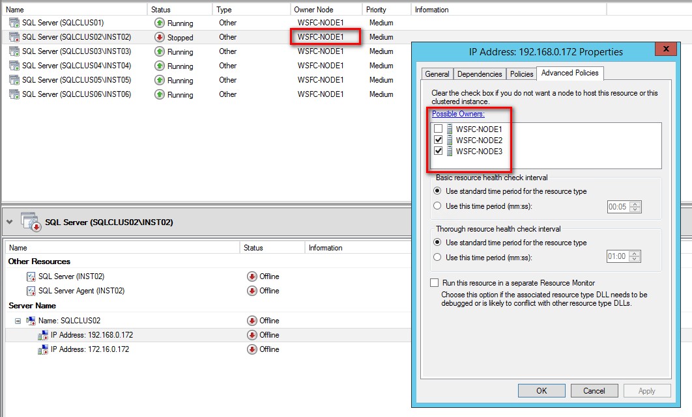
Task: Click the server icon next to WSFC-NODE2 in Possible Owners
Action: (449, 140)
